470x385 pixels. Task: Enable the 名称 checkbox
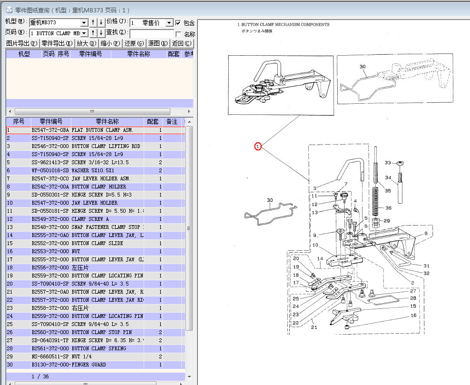click(x=178, y=34)
